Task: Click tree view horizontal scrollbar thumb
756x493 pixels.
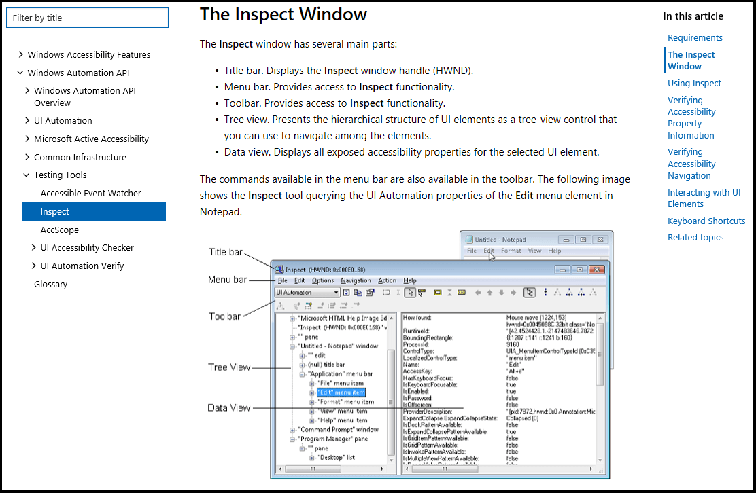Action: point(313,469)
